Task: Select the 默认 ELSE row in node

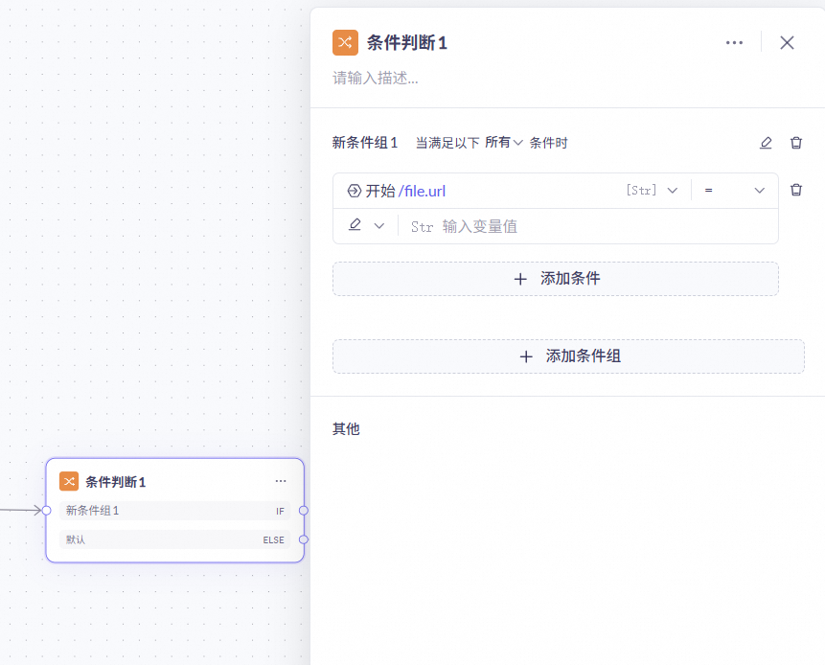Action: (174, 539)
